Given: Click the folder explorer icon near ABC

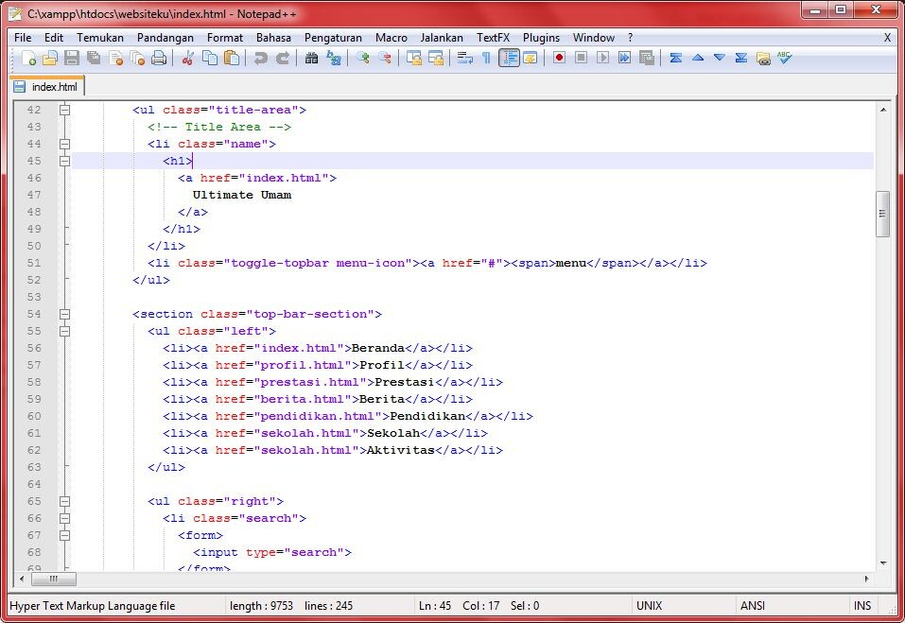Looking at the screenshot, I should pyautogui.click(x=763, y=58).
